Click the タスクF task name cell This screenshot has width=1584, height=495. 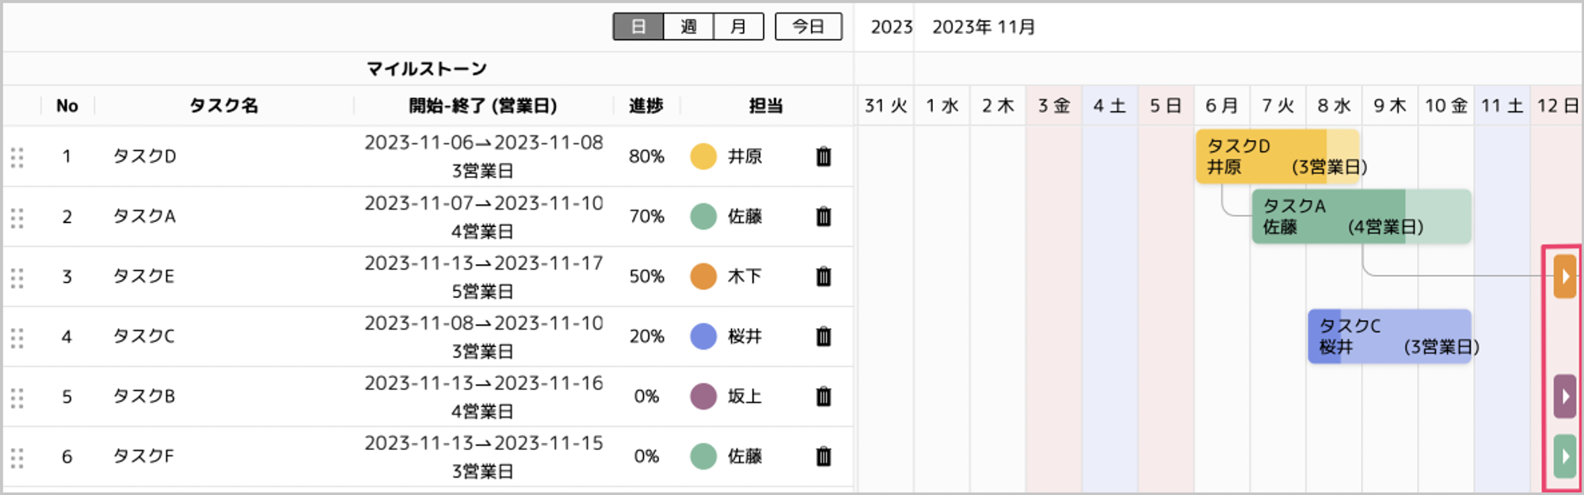pos(144,457)
